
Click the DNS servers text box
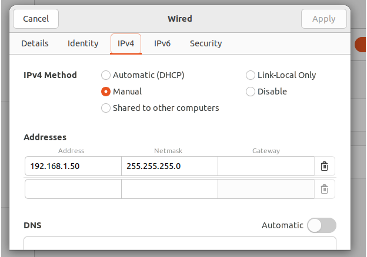point(179,245)
